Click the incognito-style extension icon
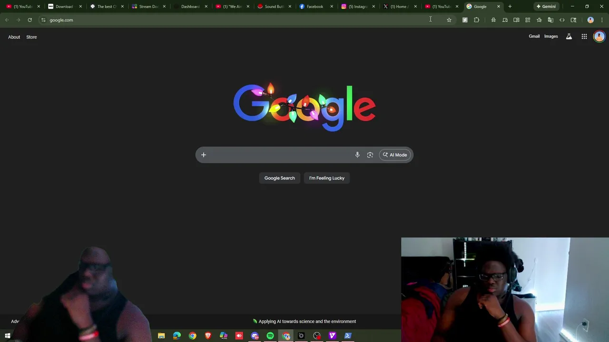Viewport: 609px width, 342px height. [x=493, y=20]
